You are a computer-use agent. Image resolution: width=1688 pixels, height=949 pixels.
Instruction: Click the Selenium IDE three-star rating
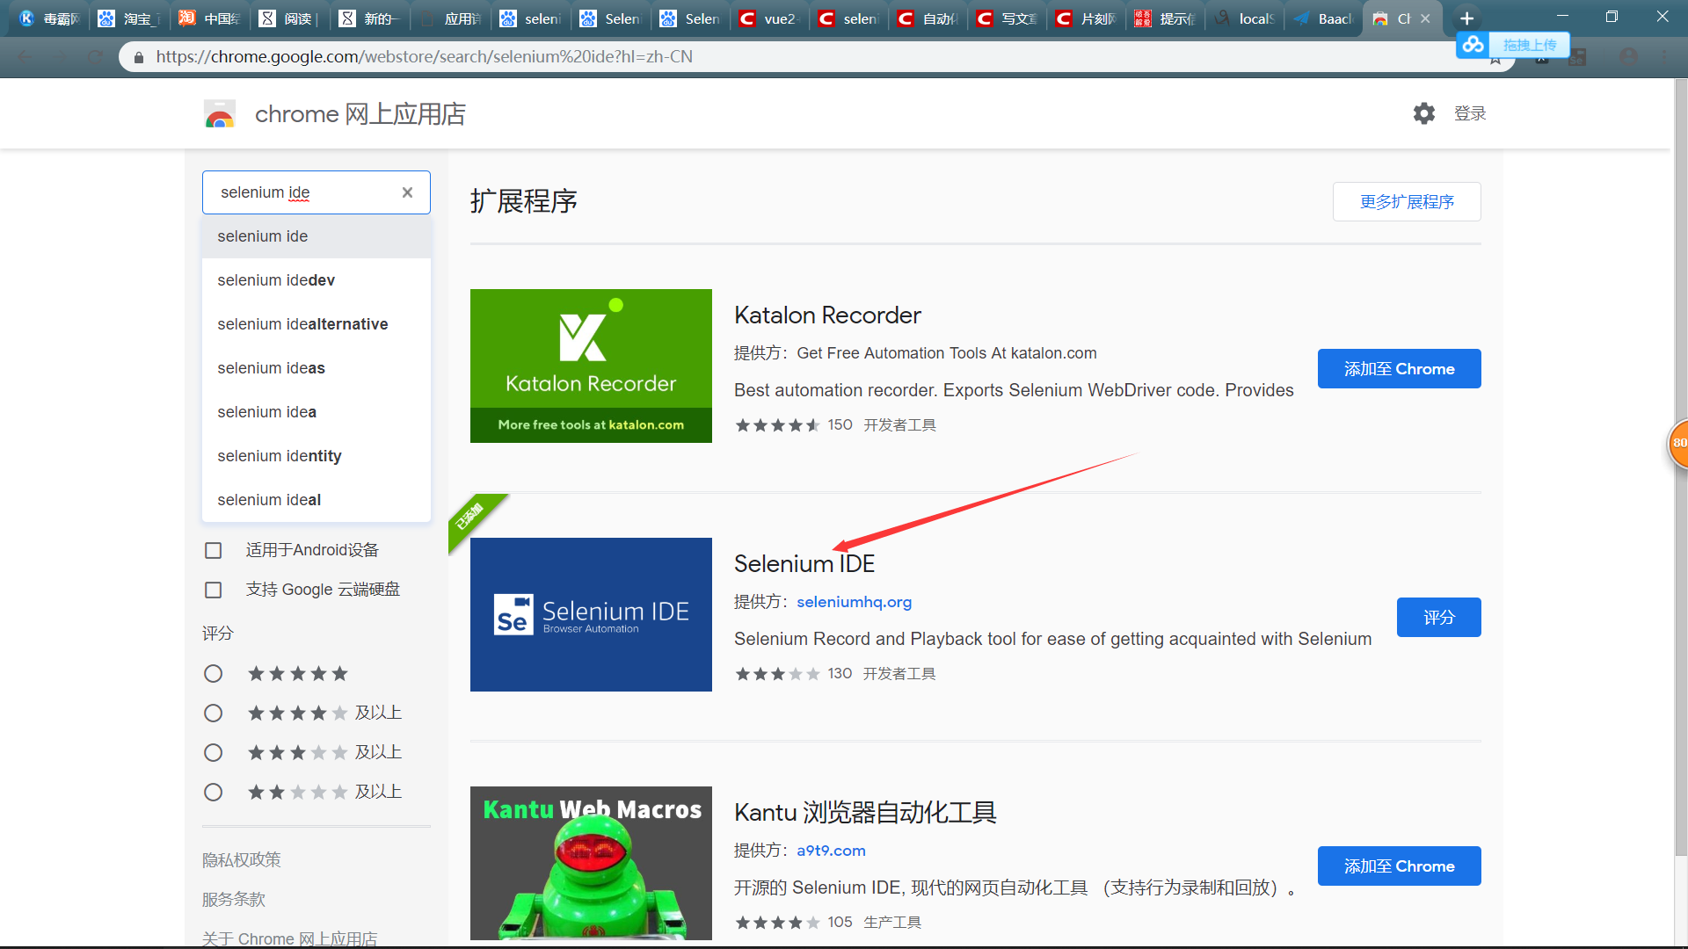click(777, 674)
